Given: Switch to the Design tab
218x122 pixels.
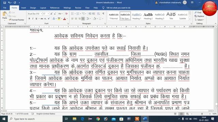Looking at the screenshot, I should tap(33, 8).
